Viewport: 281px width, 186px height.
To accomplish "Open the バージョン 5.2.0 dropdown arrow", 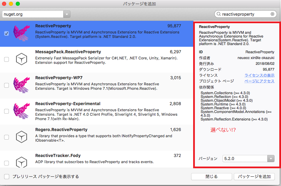I will pos(271,158).
